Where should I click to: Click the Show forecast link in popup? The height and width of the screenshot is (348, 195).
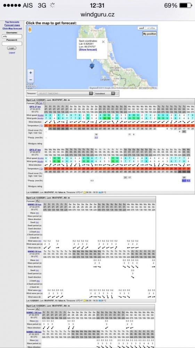coord(88,49)
